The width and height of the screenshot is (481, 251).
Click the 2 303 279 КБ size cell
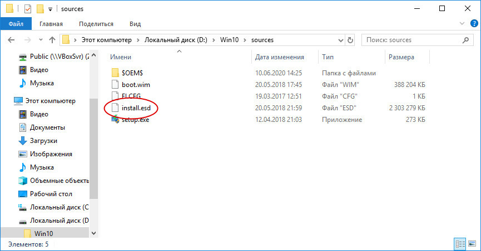(x=407, y=108)
